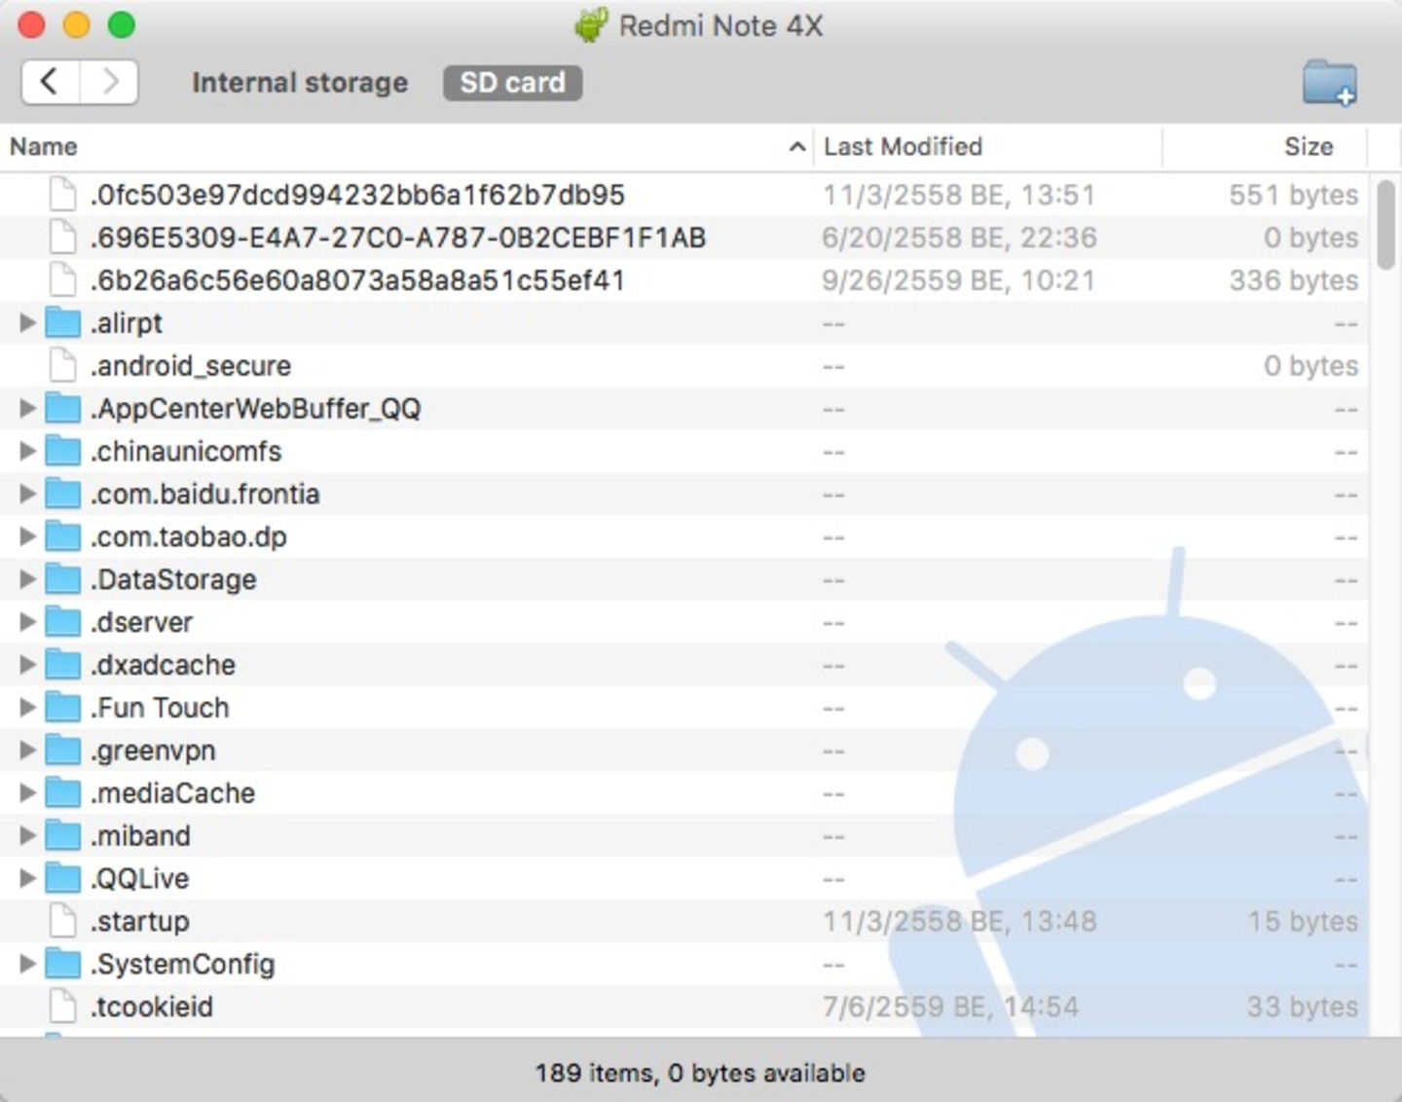Select the 11/3/2558 BE, 13:51 date cell

pyautogui.click(x=959, y=195)
